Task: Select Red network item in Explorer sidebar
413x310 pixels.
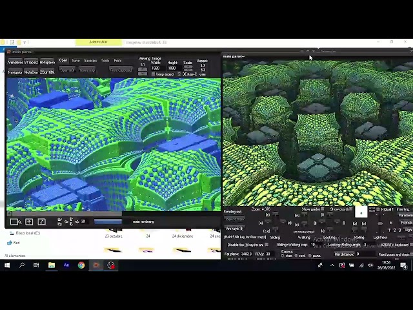Action: point(13,243)
